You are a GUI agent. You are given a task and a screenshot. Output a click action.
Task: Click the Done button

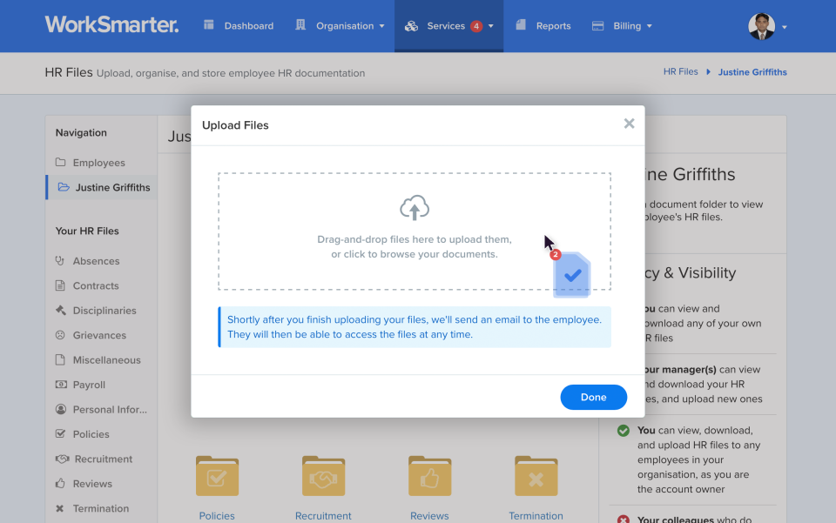pos(593,397)
